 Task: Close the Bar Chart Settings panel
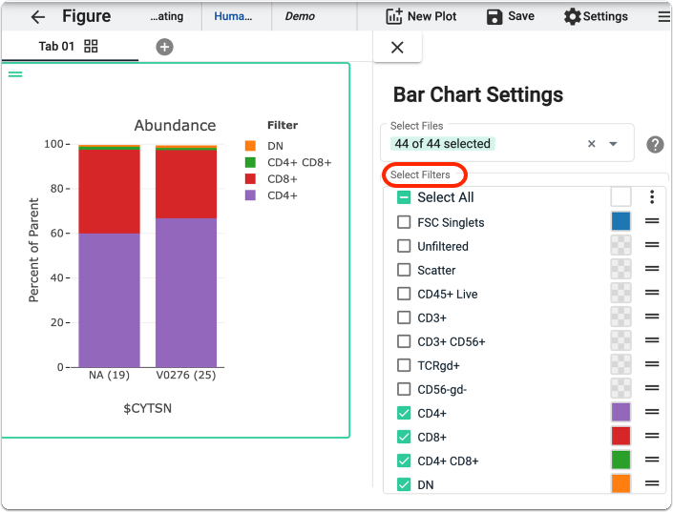pyautogui.click(x=397, y=47)
